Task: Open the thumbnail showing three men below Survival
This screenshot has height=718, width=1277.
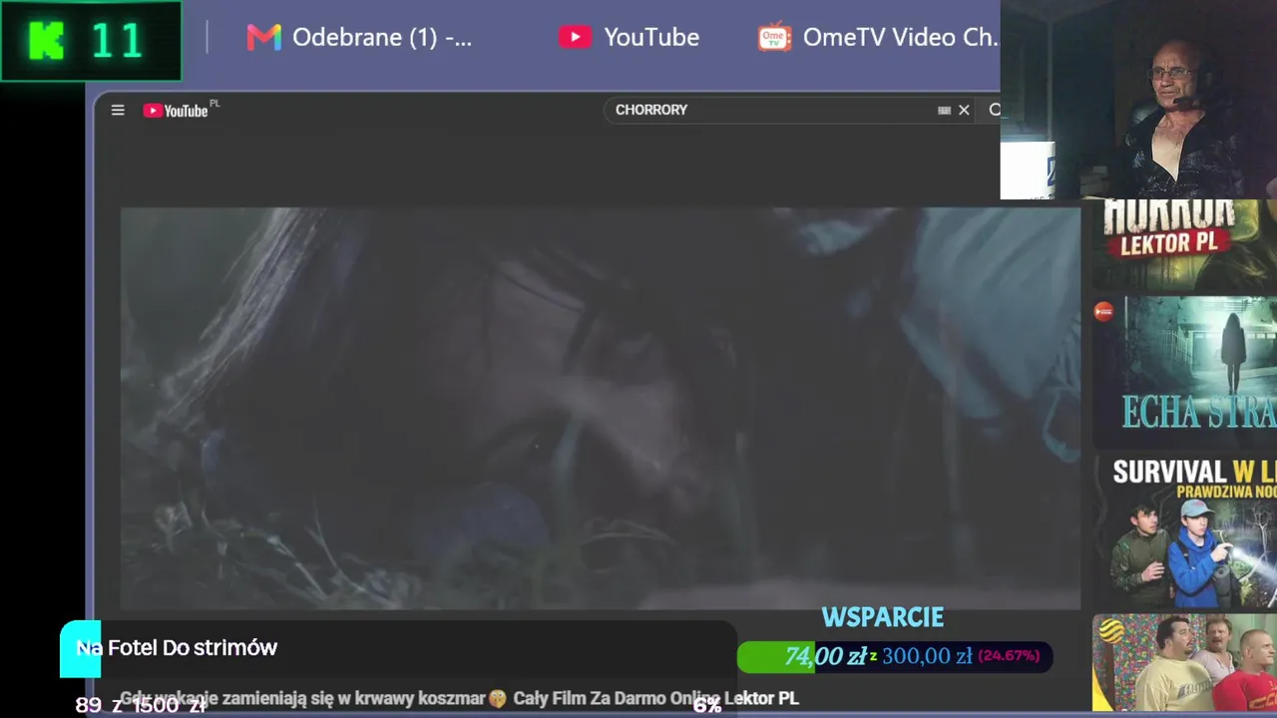Action: pos(1184,663)
